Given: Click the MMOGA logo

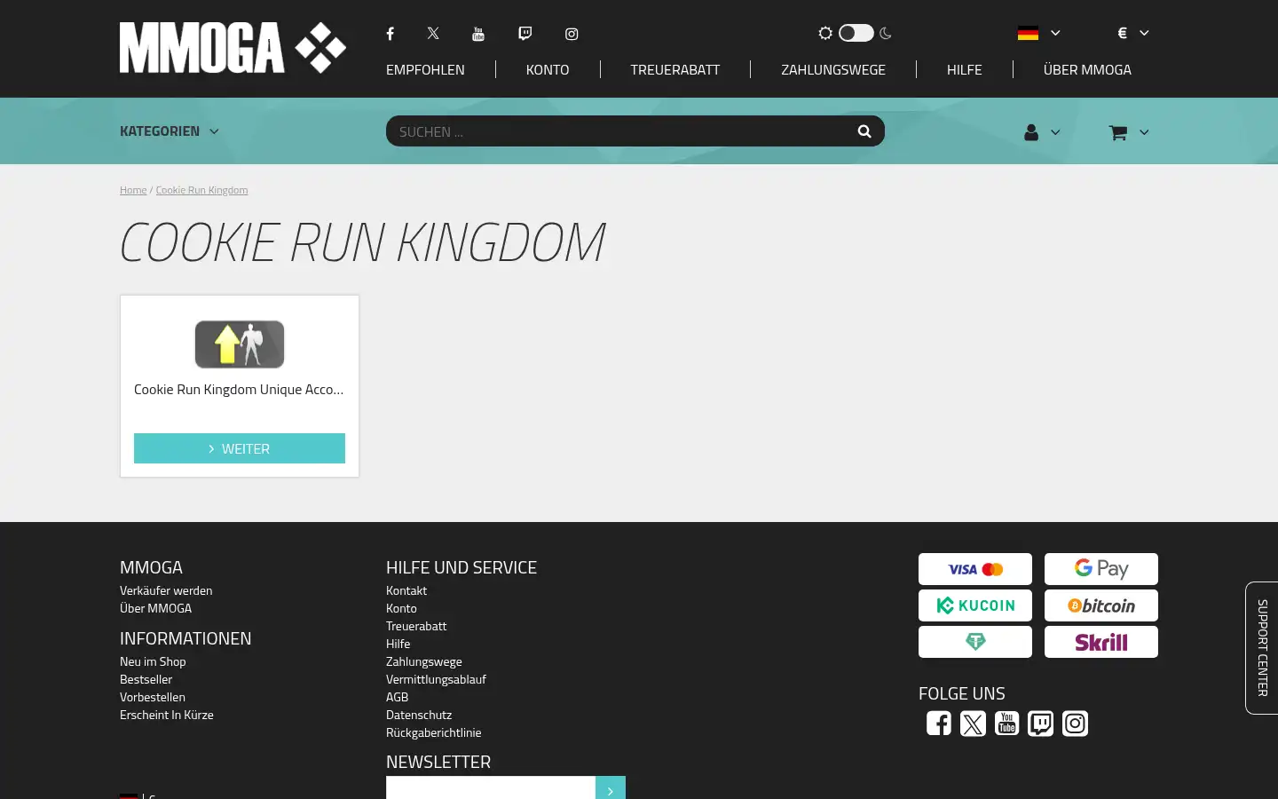Looking at the screenshot, I should click(x=233, y=48).
